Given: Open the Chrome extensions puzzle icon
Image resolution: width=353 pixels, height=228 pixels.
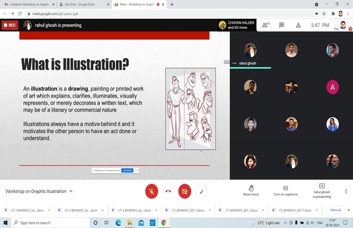Looking at the screenshot, I should (333, 14).
